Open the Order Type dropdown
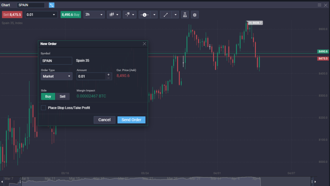Screen dimensions: 330x186 click(56, 76)
